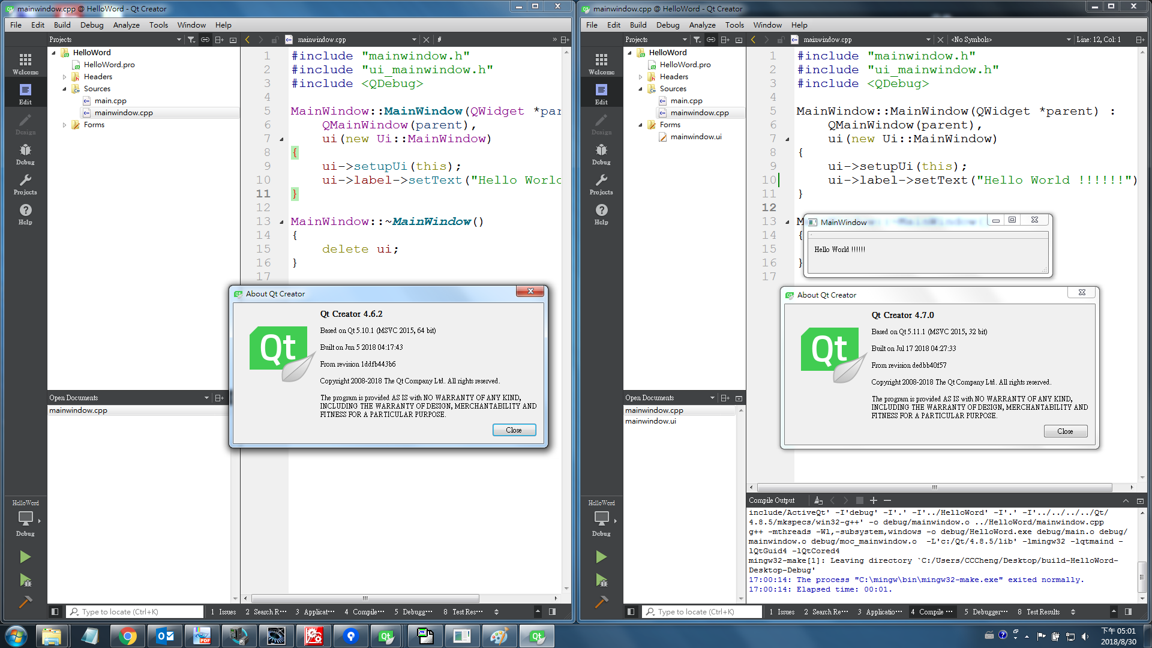Open Help mode in right Qt Creator sidebar
The height and width of the screenshot is (648, 1152).
(601, 214)
